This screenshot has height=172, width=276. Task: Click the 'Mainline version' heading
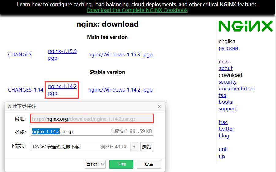pos(108,37)
